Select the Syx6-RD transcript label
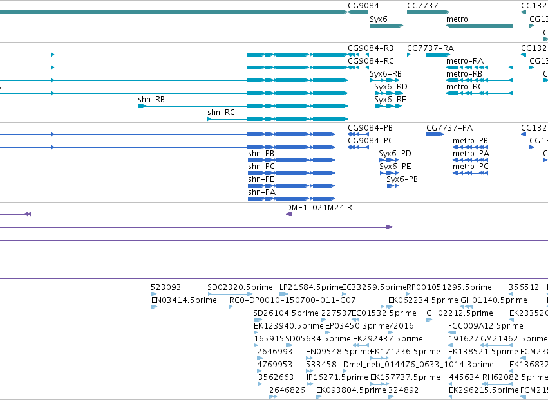 click(x=391, y=87)
